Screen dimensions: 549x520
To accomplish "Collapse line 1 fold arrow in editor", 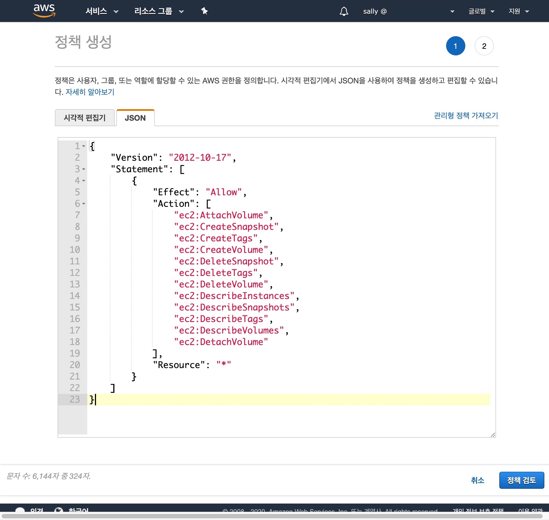I will tap(83, 146).
